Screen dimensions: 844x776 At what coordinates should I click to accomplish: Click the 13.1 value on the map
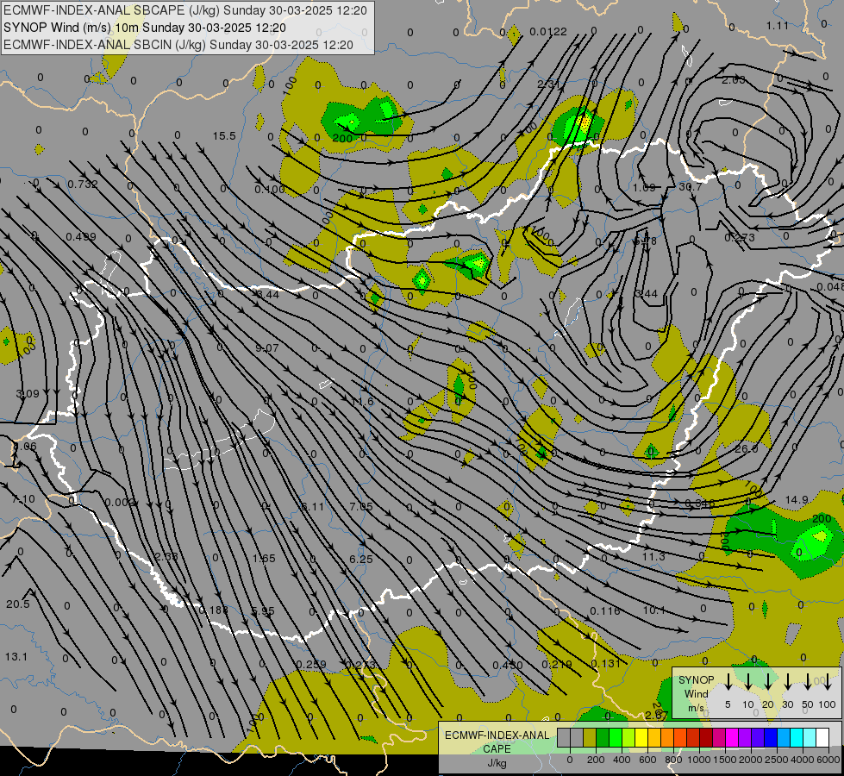pos(16,657)
